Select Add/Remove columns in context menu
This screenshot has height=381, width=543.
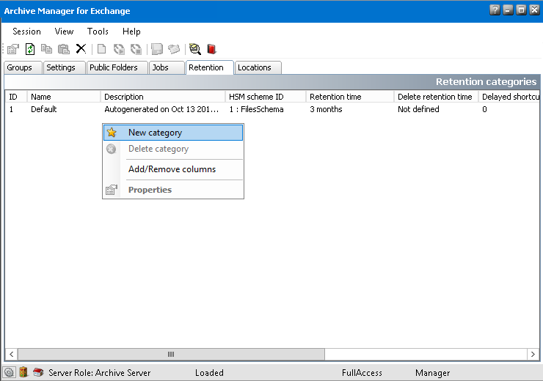pos(172,169)
